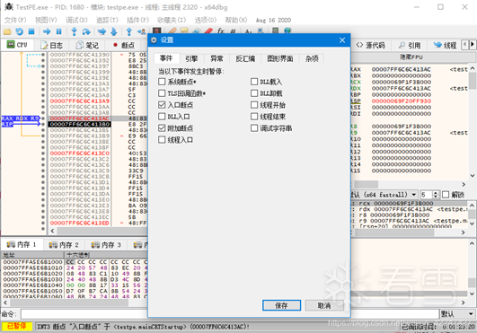Click the blue stop/close debuggee icon
477x333 pixels.
pos(31,31)
